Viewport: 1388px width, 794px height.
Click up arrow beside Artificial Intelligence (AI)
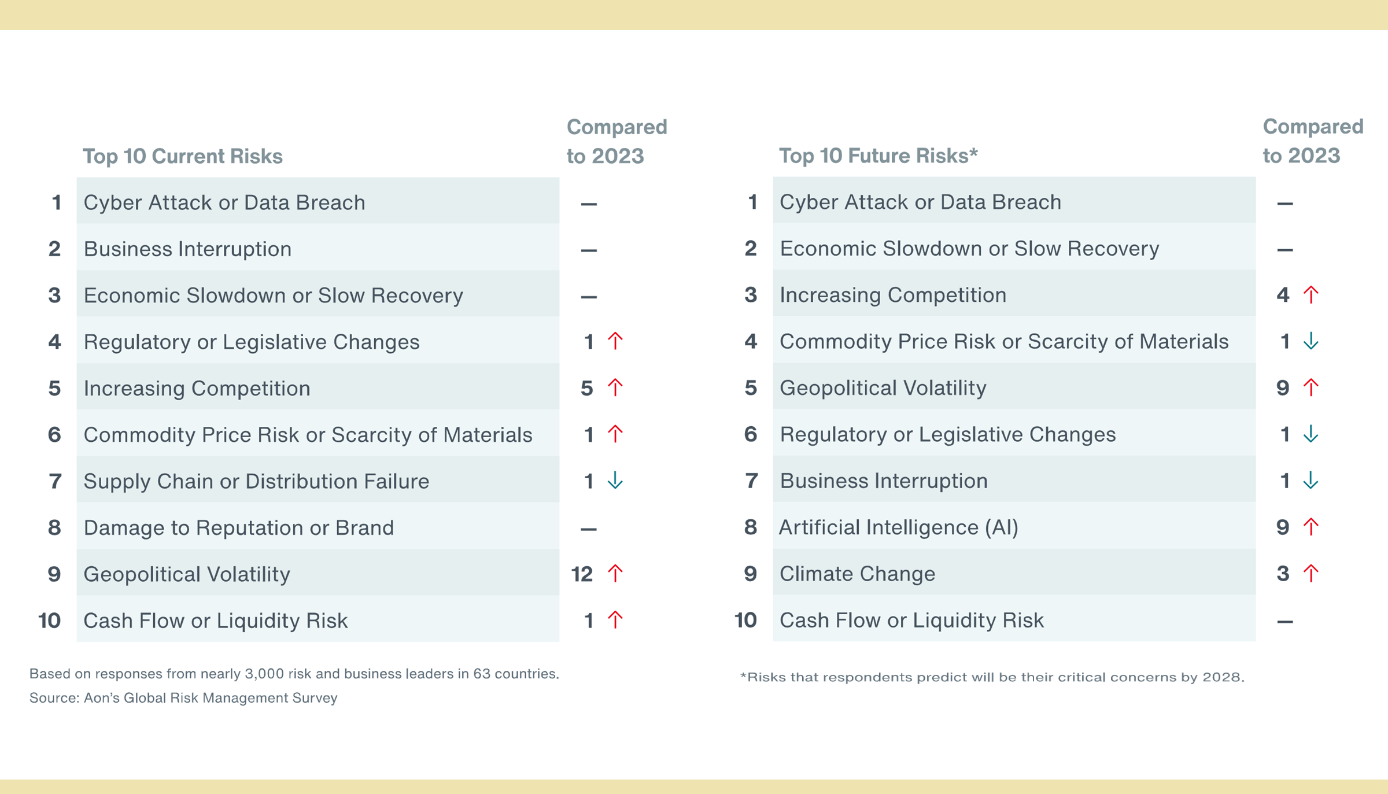point(1311,527)
